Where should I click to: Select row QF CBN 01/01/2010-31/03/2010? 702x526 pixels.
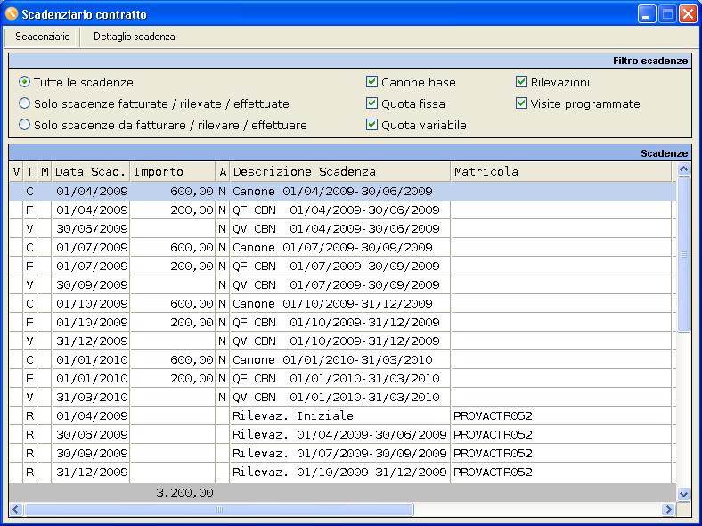coord(342,379)
